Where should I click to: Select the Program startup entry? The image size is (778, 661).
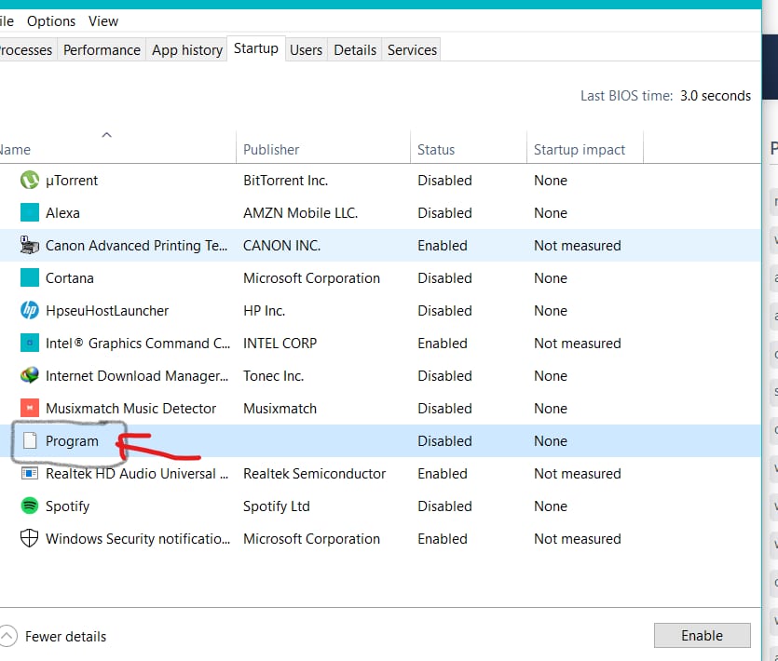[380, 441]
